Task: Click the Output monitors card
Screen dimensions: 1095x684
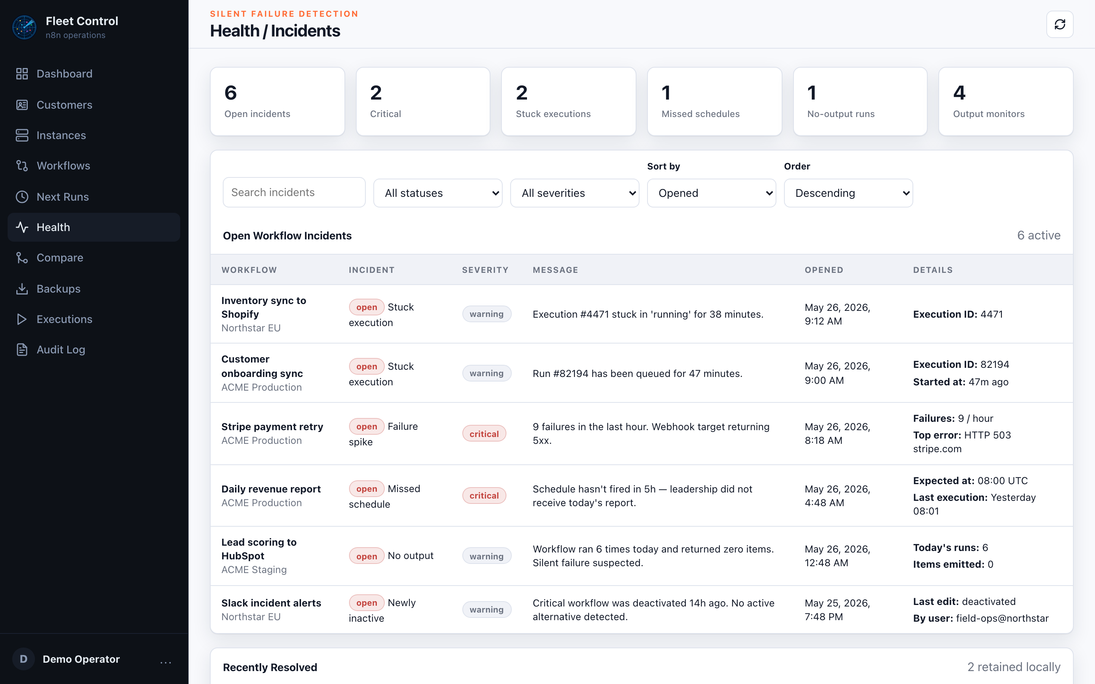Action: point(1006,101)
